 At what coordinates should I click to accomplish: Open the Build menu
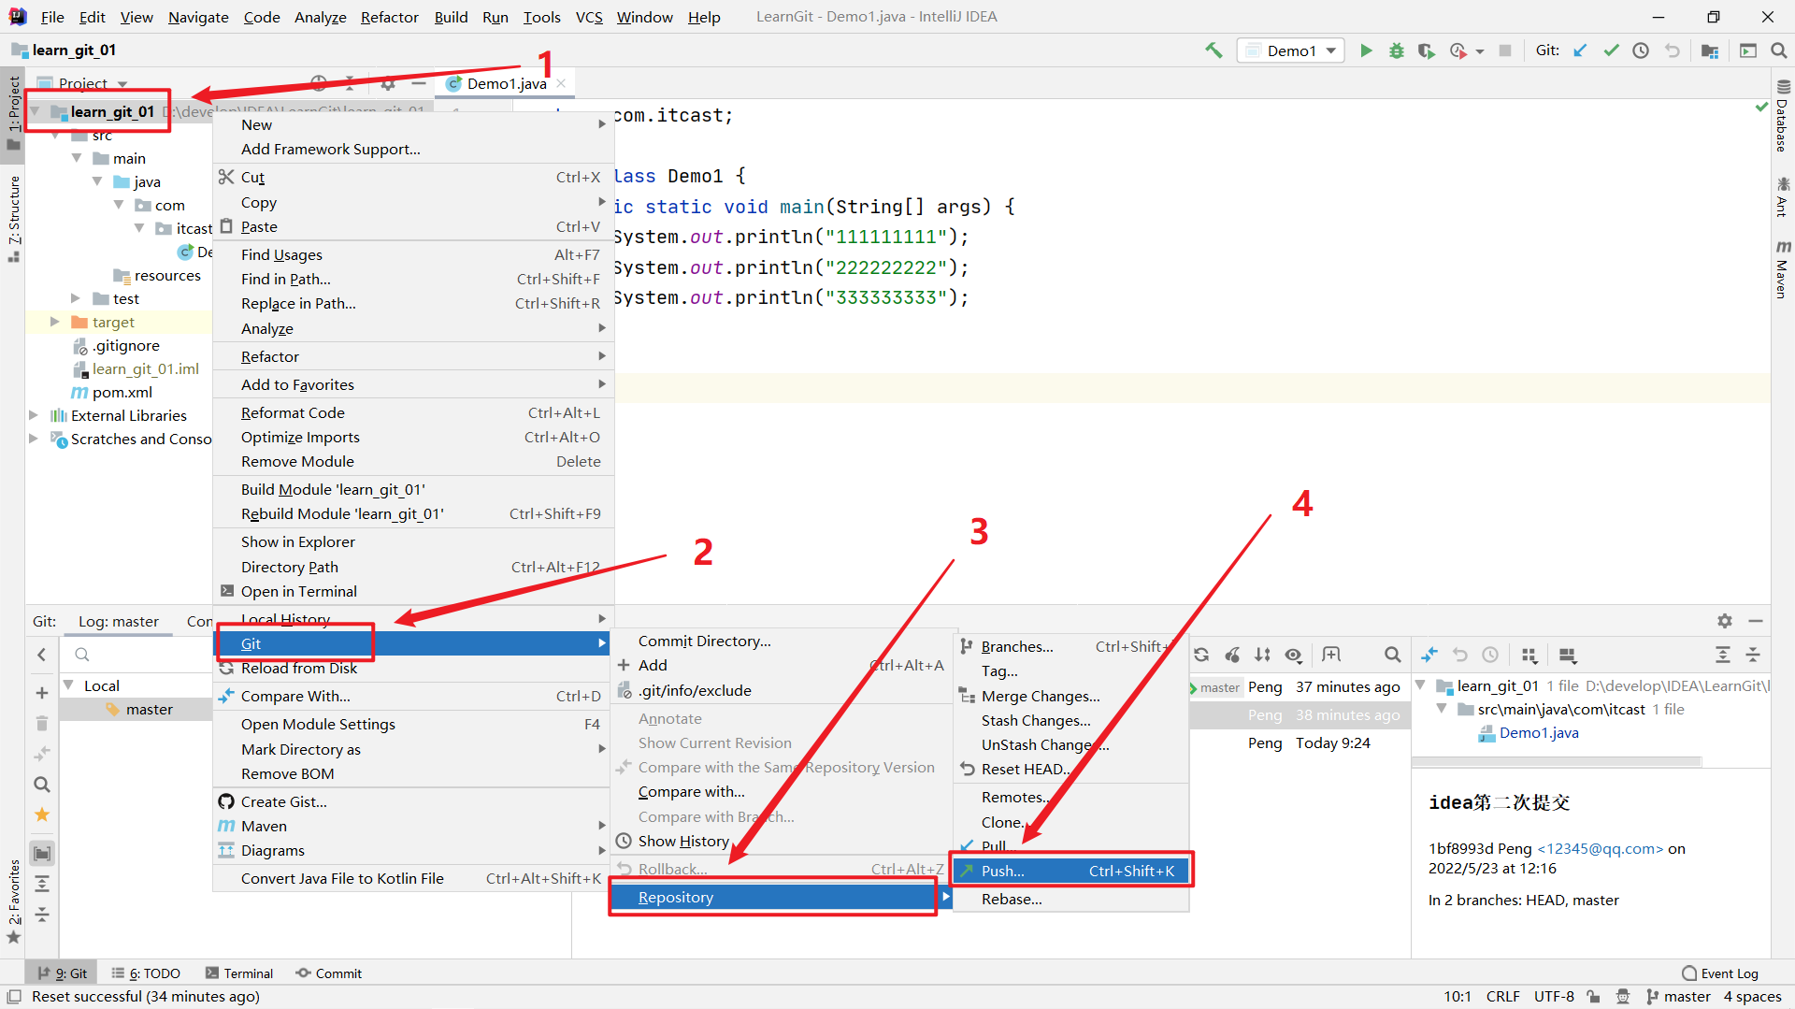[x=451, y=17]
